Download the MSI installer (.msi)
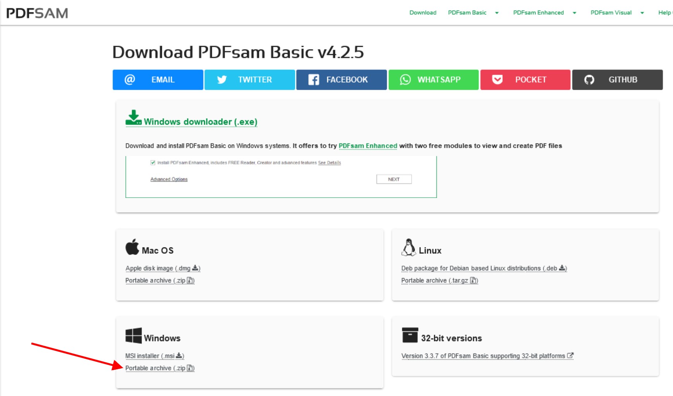 coord(155,356)
